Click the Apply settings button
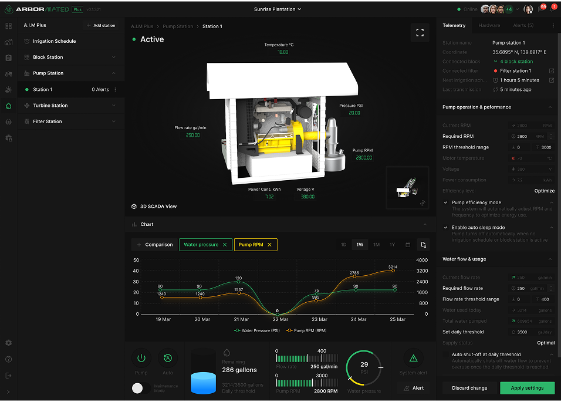The height and width of the screenshot is (402, 561). [527, 388]
